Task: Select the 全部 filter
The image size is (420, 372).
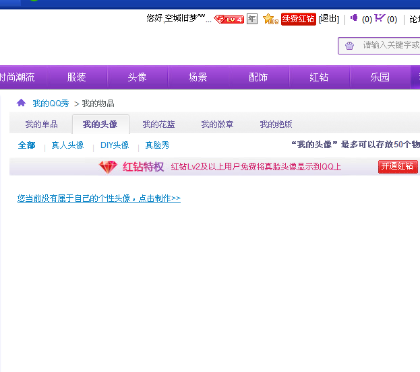Action: (x=26, y=145)
